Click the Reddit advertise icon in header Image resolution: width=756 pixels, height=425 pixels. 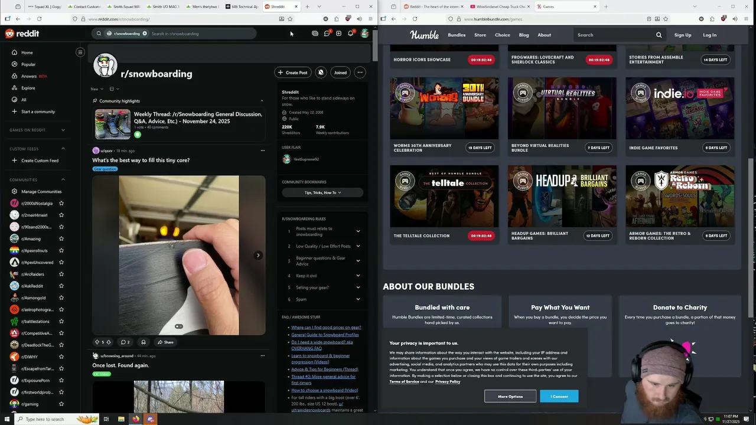[315, 34]
